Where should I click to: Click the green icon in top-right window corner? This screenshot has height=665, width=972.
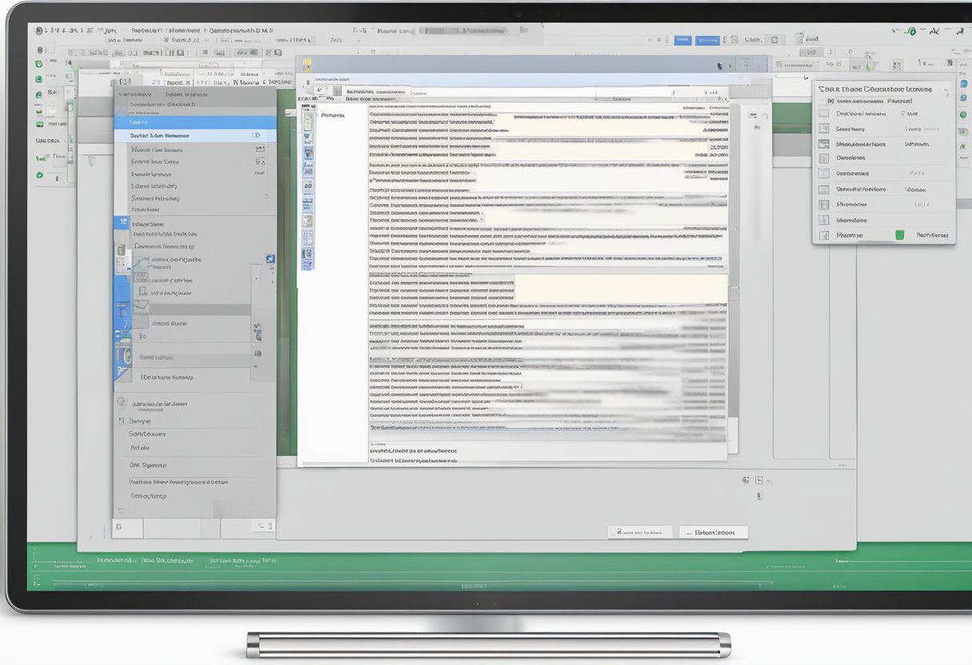[910, 32]
